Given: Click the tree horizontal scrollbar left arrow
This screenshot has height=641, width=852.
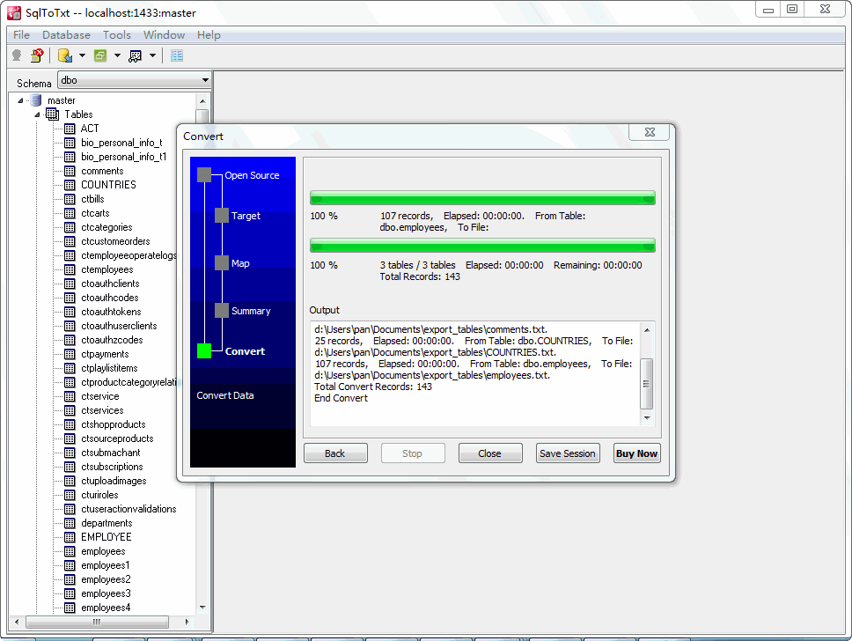Looking at the screenshot, I should (17, 622).
